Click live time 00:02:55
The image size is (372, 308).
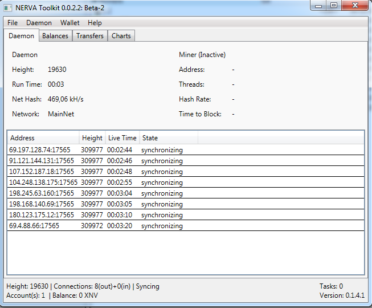click(120, 183)
